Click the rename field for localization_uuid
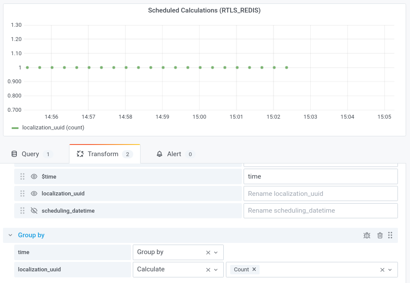The height and width of the screenshot is (283, 410). point(321,193)
